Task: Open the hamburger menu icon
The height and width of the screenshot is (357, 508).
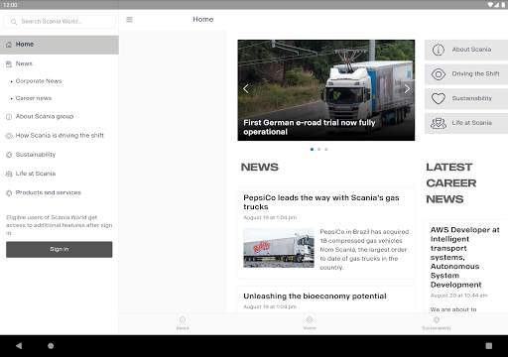Action: (x=129, y=20)
